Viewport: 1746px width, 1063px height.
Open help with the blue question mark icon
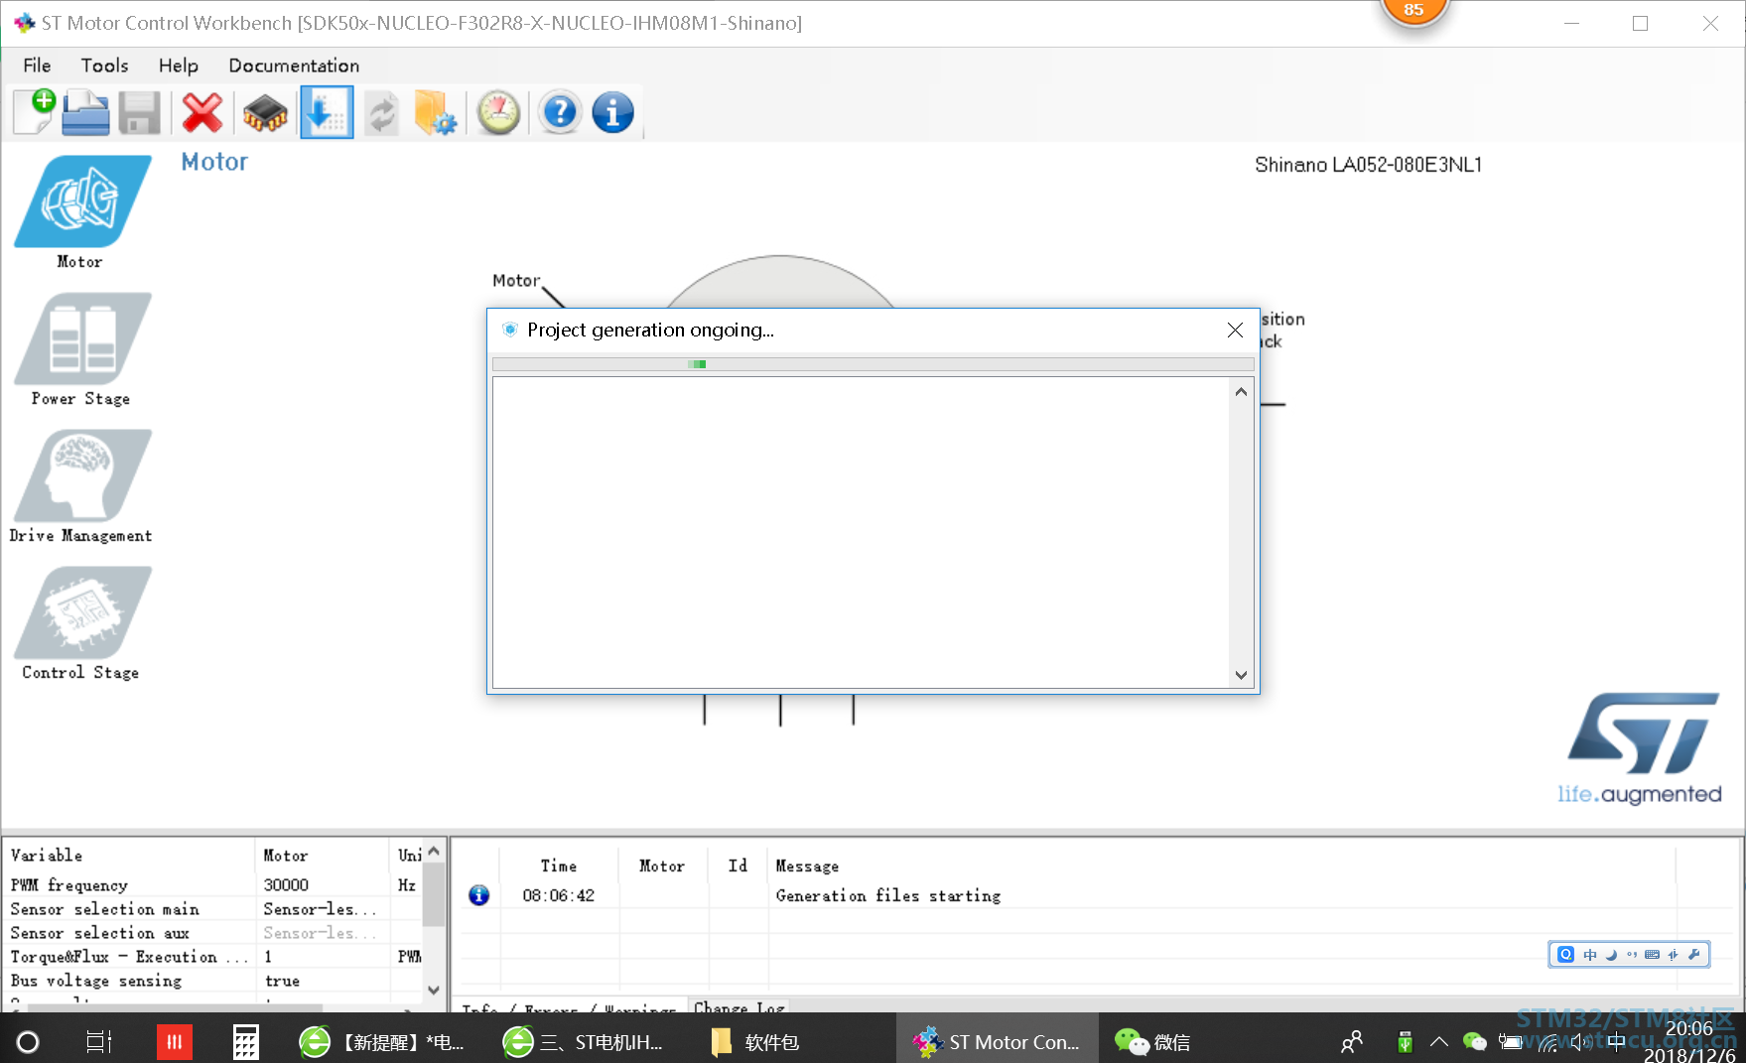tap(560, 112)
